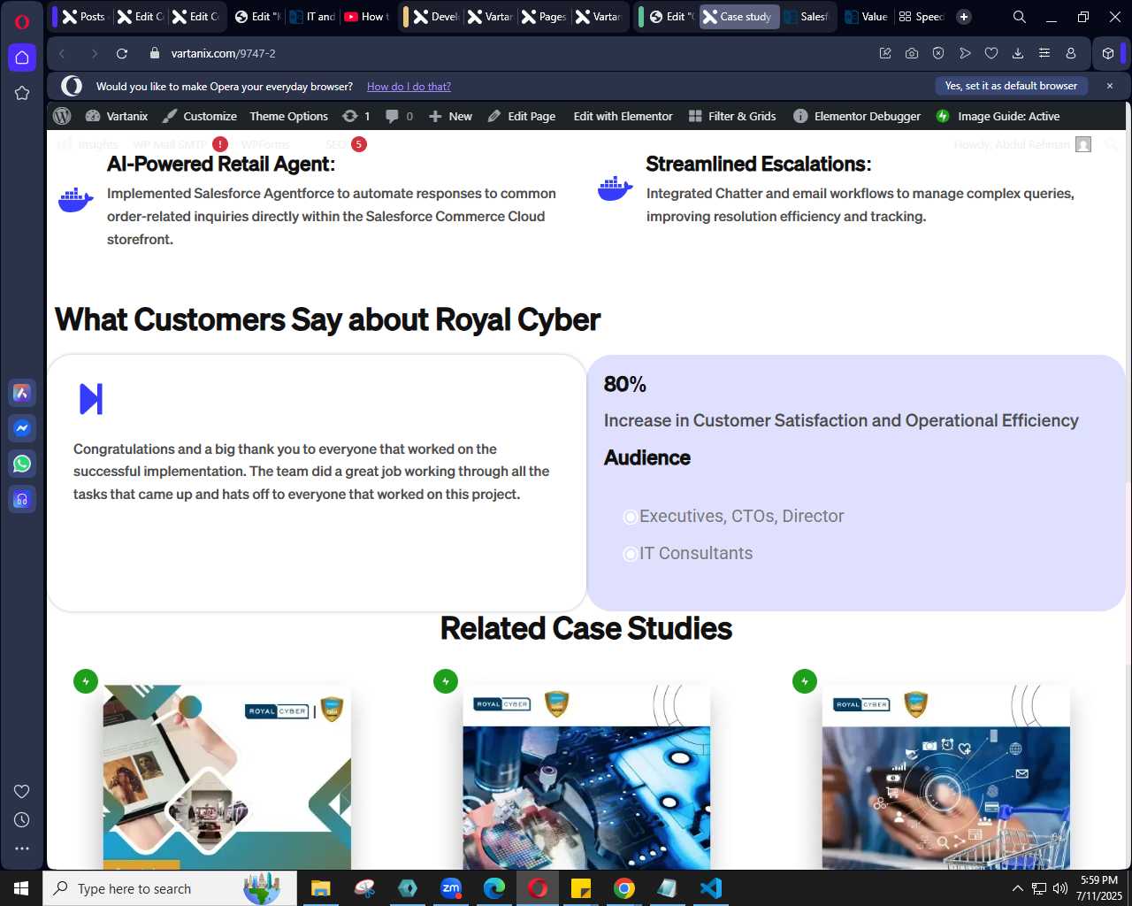Take a snapshot with the camera icon
This screenshot has height=906, width=1132.
(912, 53)
